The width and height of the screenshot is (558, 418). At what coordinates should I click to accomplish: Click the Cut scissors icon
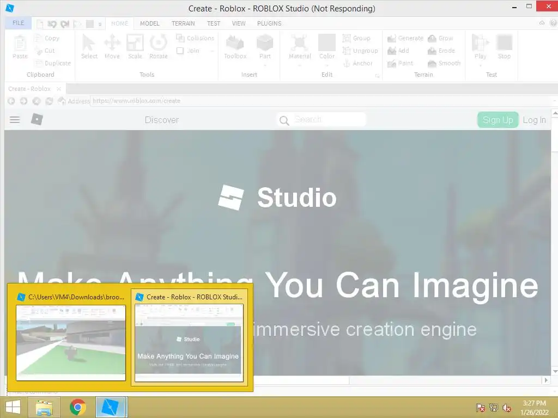click(x=39, y=51)
